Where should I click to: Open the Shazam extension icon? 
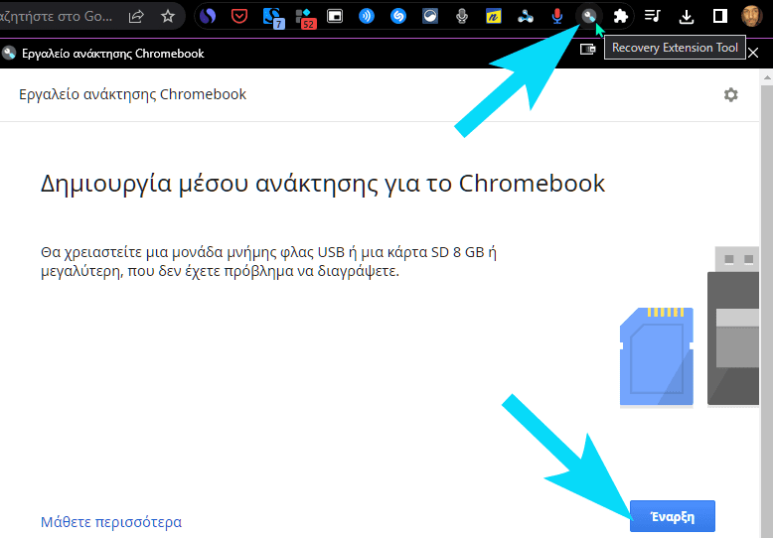pyautogui.click(x=398, y=16)
